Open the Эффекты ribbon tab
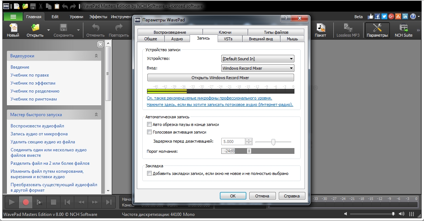 [98, 17]
